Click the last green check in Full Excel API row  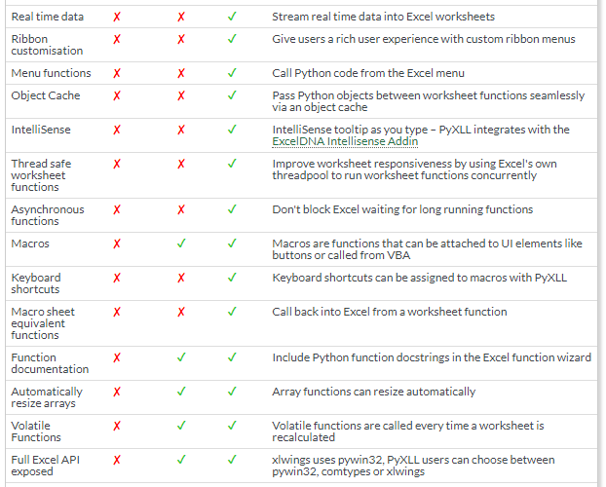pos(232,460)
